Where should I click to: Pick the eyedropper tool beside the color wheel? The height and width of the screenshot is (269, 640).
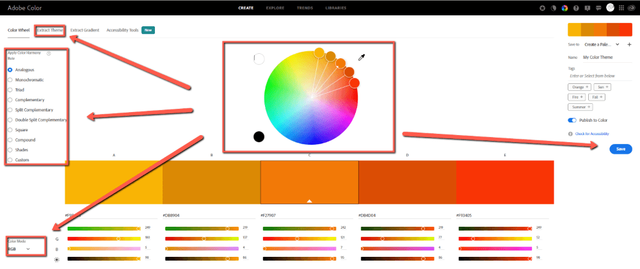coord(361,58)
